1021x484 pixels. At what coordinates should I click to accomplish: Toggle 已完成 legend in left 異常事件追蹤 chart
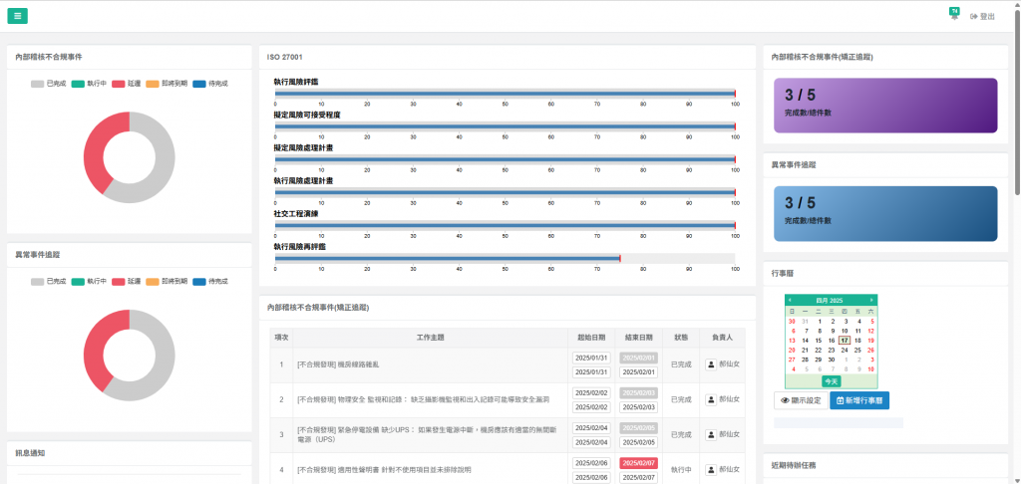[49, 281]
